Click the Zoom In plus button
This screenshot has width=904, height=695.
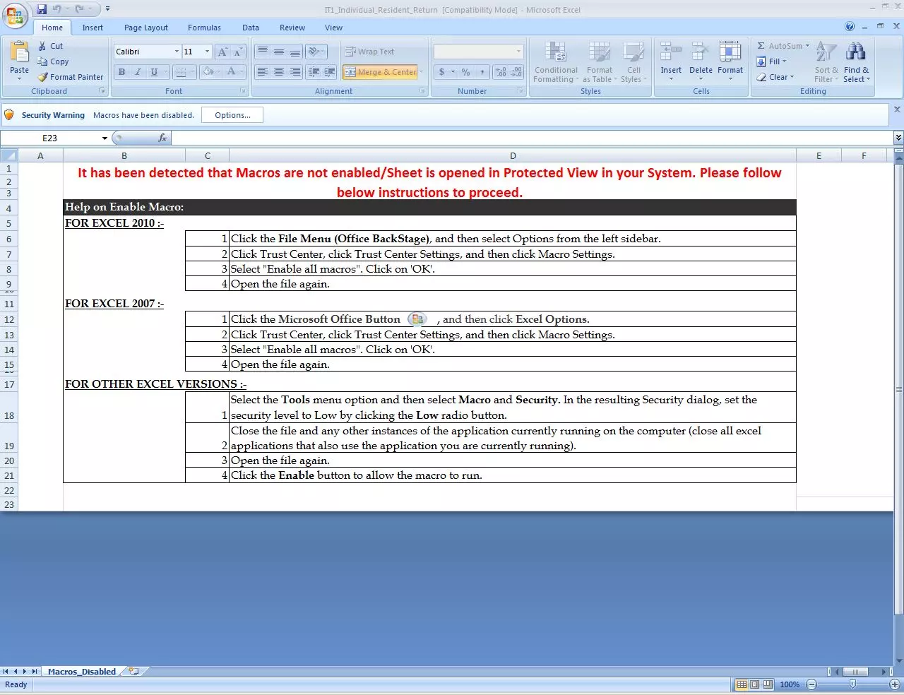point(894,684)
